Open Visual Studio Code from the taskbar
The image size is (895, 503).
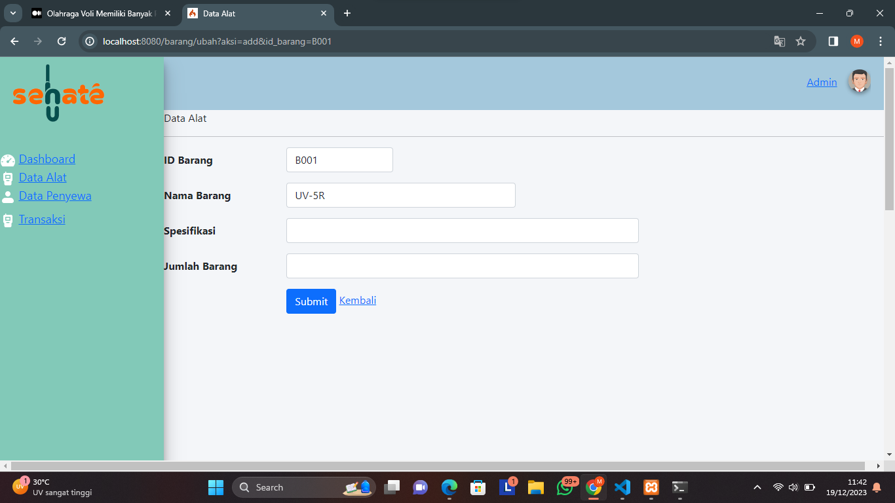tap(622, 487)
